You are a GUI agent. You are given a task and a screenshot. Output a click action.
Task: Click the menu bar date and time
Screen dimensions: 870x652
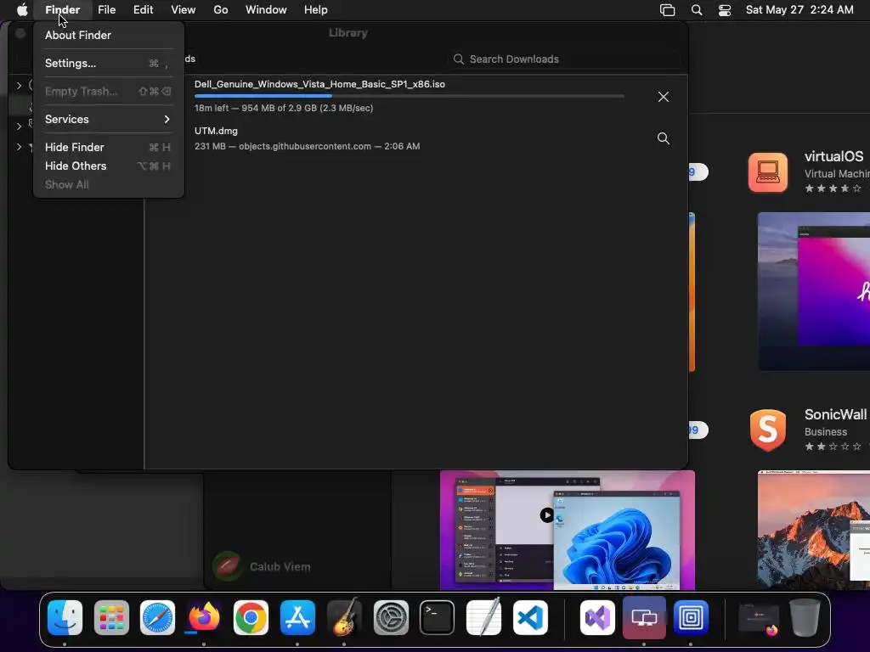pyautogui.click(x=799, y=10)
